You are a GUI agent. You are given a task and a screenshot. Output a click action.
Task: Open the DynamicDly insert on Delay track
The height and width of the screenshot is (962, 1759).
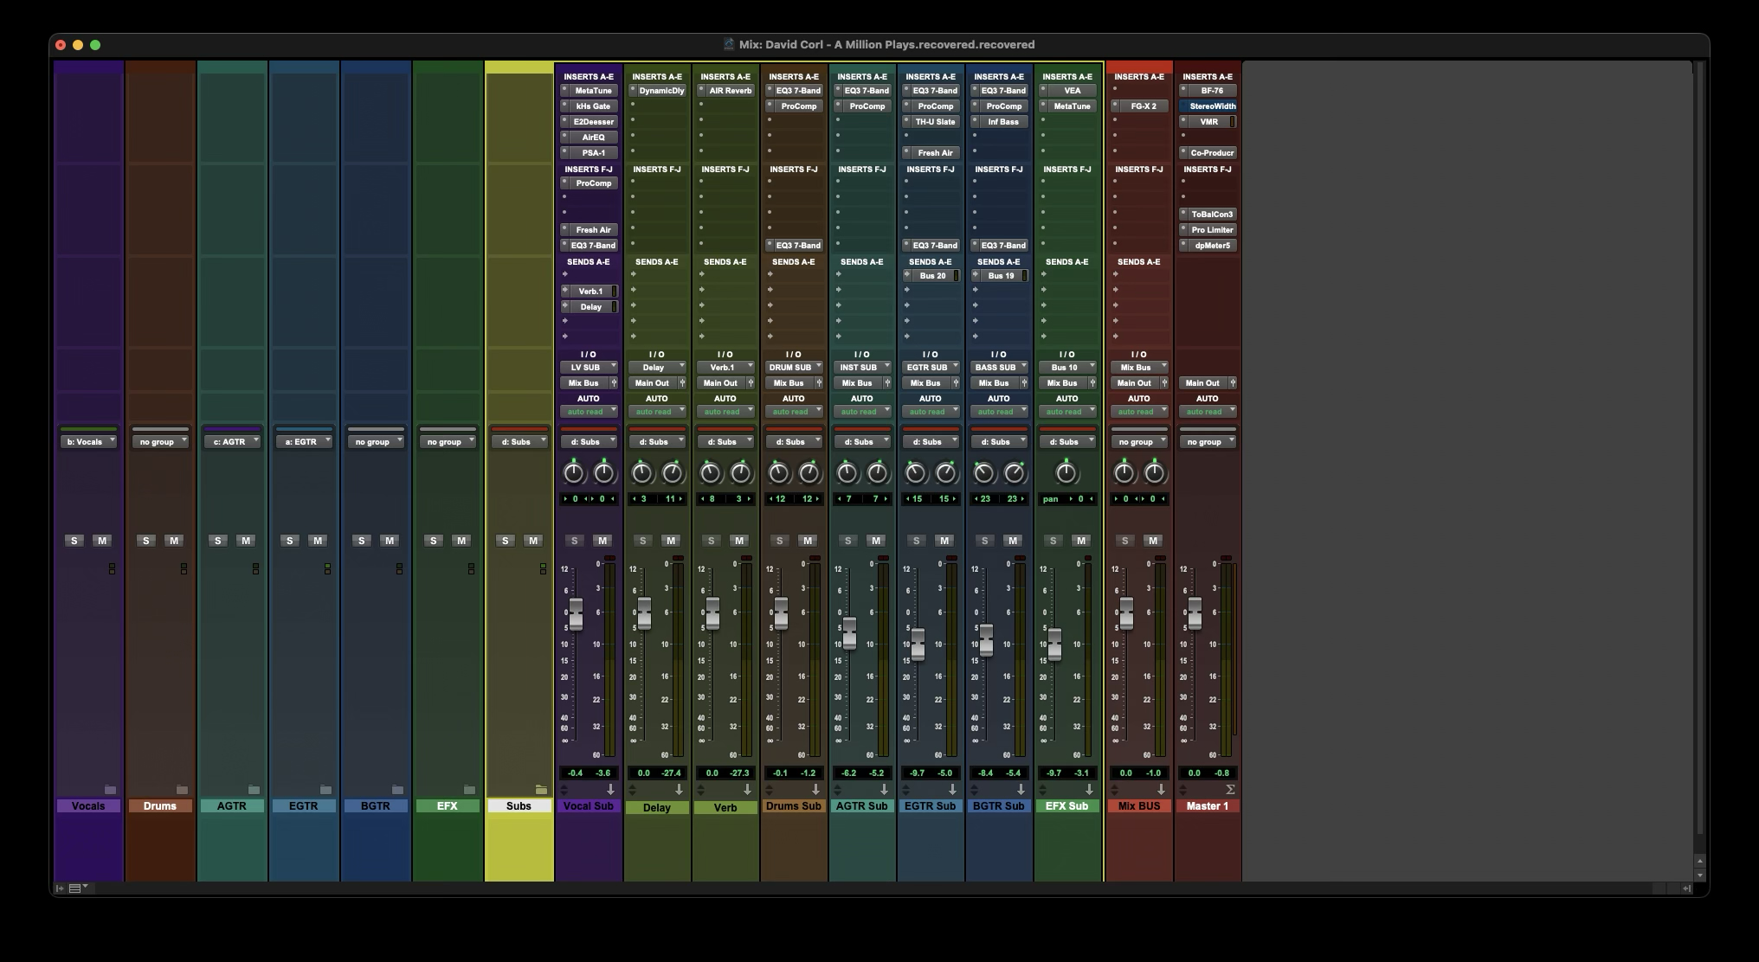662,91
